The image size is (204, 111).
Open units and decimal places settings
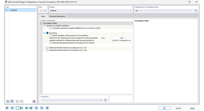(12, 108)
